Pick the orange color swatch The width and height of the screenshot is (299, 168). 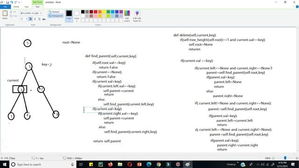pos(100,12)
